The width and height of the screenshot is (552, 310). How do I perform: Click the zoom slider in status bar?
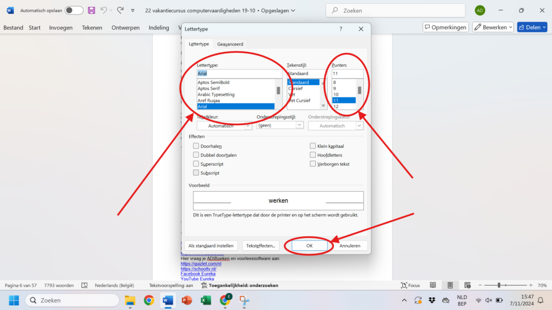pyautogui.click(x=499, y=285)
